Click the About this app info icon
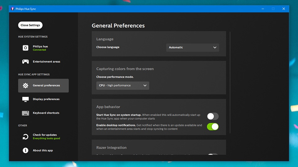Image resolution: width=298 pixels, height=167 pixels. coord(25,150)
